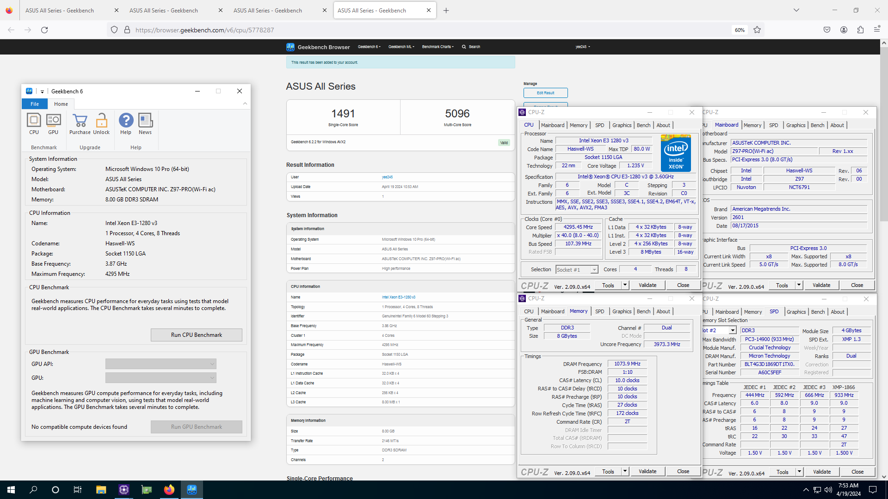Select the CPU benchmark icon in Geekbench 6
Viewport: 888px width, 499px height.
34,124
